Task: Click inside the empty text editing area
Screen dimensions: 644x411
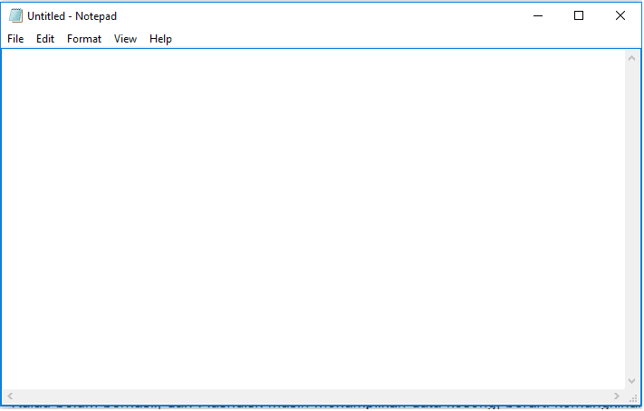Action: 313,219
